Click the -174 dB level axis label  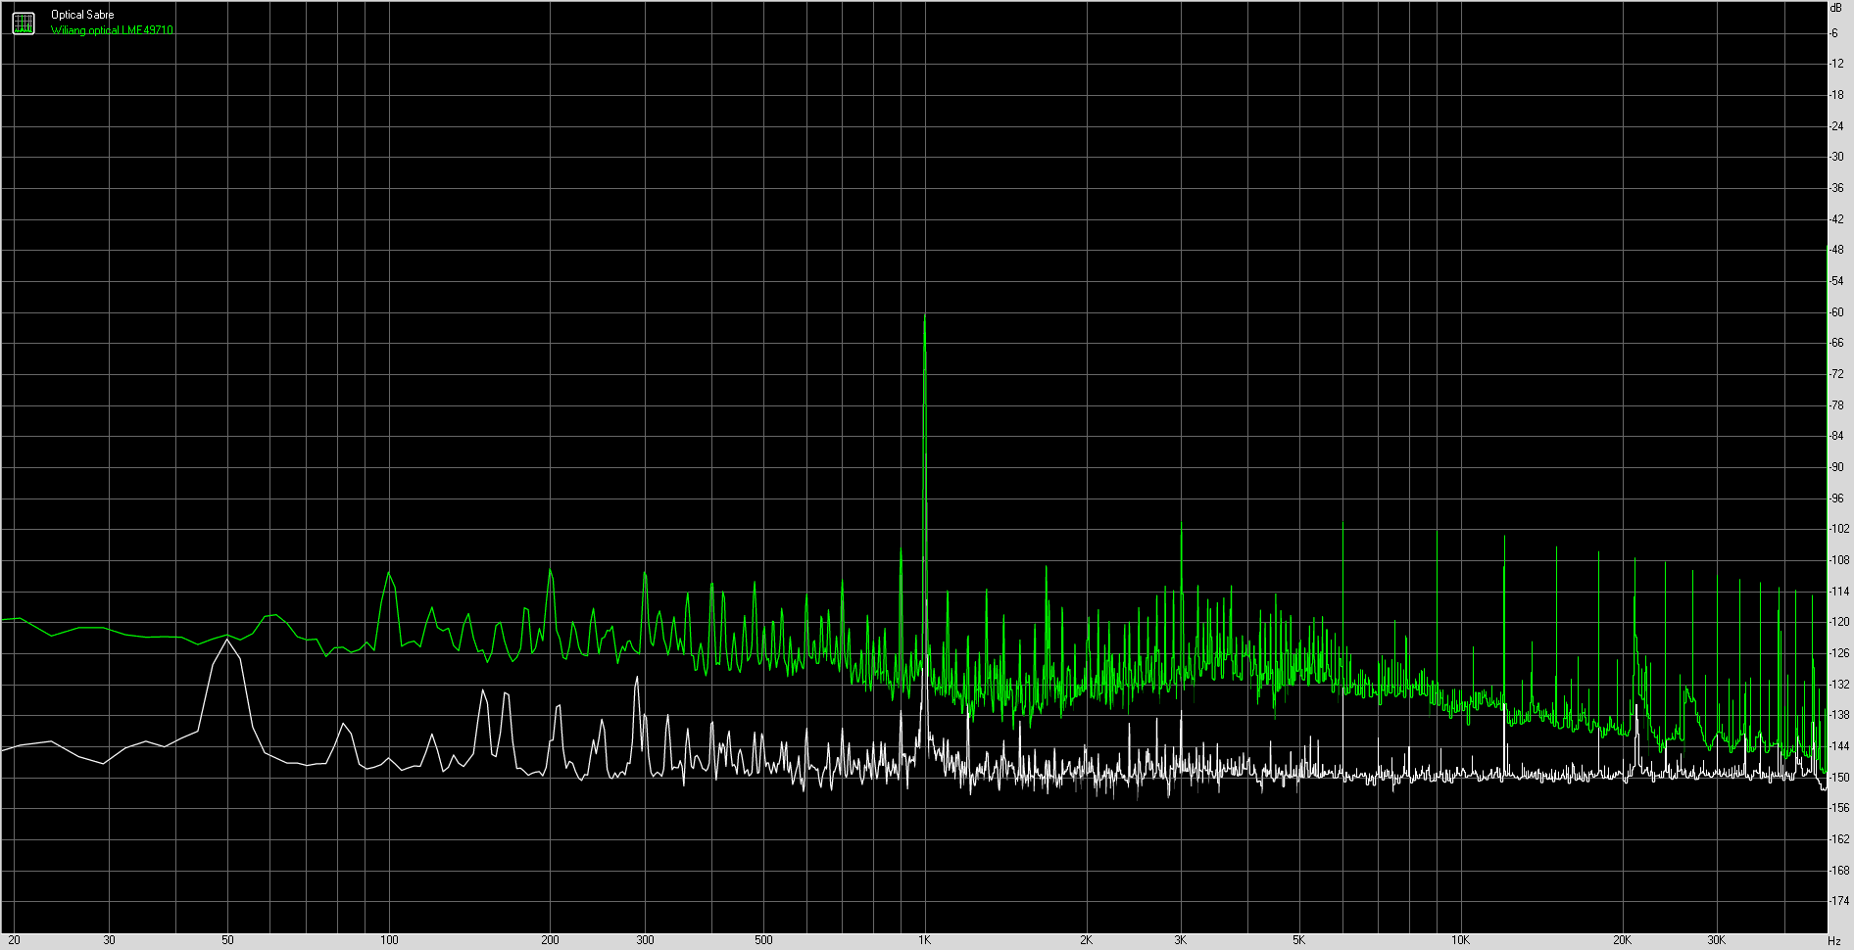pos(1839,901)
